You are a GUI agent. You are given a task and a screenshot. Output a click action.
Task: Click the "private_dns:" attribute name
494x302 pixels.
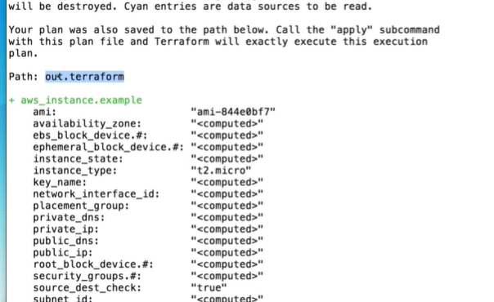click(69, 217)
